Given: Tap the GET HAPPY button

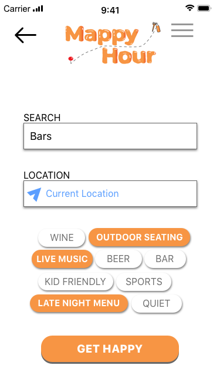Looking at the screenshot, I should [110, 349].
